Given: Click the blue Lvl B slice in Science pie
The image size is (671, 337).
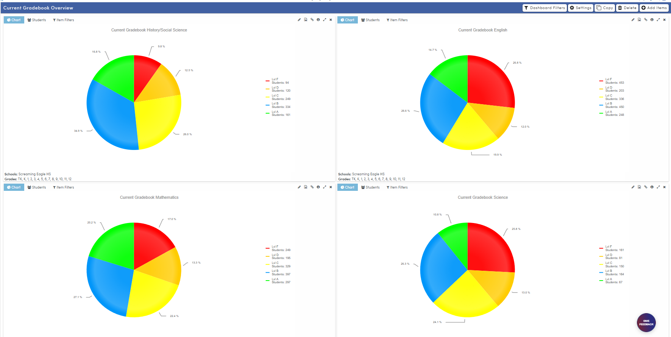Looking at the screenshot, I should 439,269.
